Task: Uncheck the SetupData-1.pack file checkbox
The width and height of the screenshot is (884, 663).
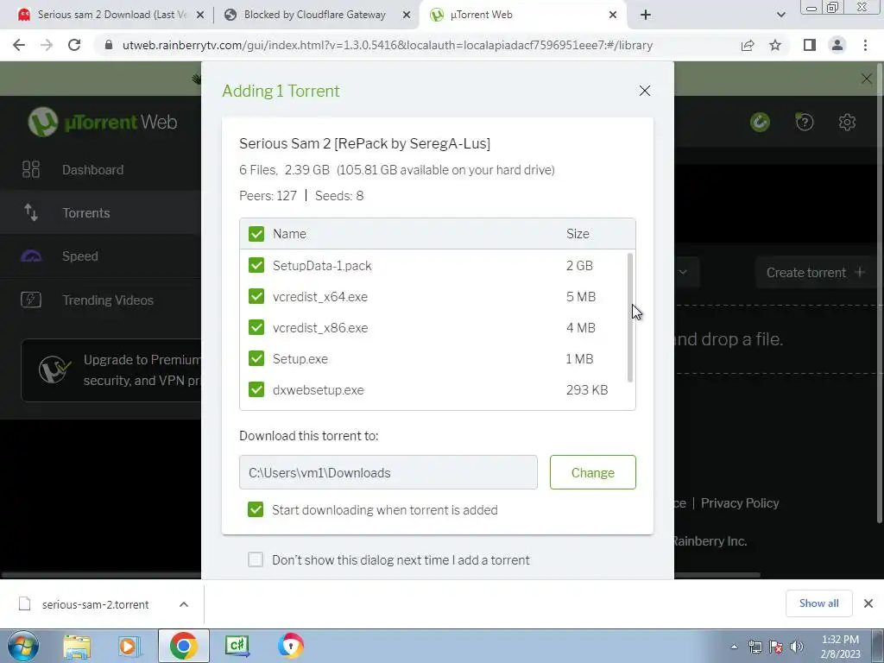Action: pyautogui.click(x=256, y=265)
